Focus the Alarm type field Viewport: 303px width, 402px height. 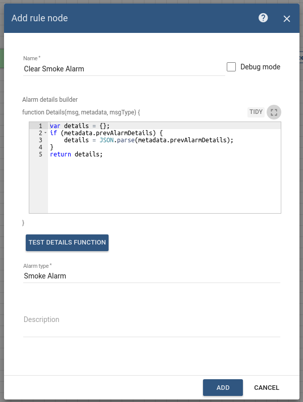tap(151, 276)
